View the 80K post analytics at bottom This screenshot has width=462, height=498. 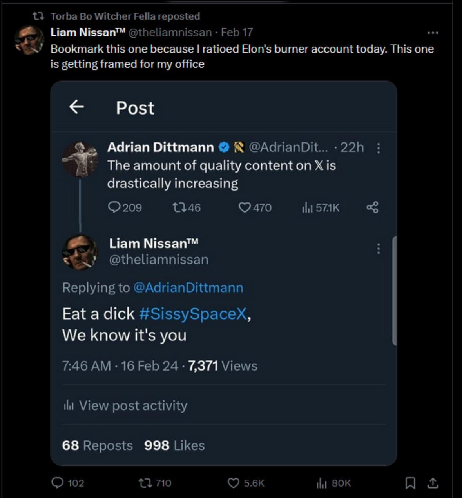[330, 483]
